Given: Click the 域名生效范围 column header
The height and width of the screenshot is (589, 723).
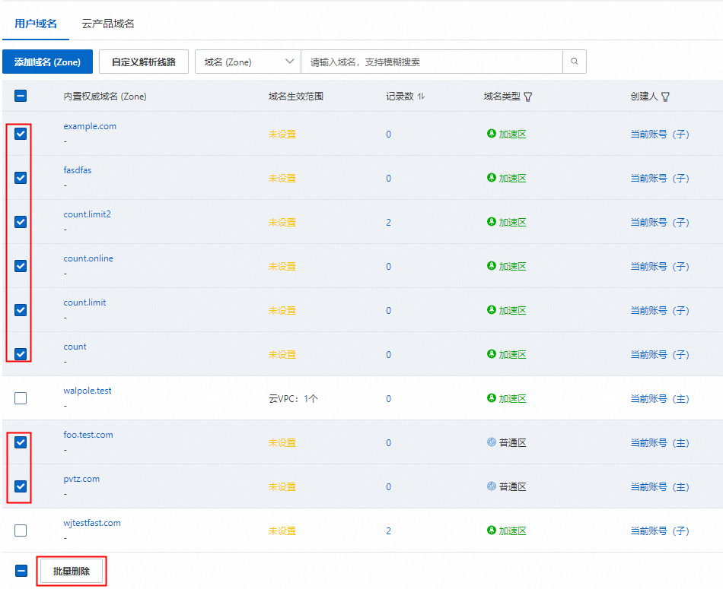Looking at the screenshot, I should coord(296,97).
